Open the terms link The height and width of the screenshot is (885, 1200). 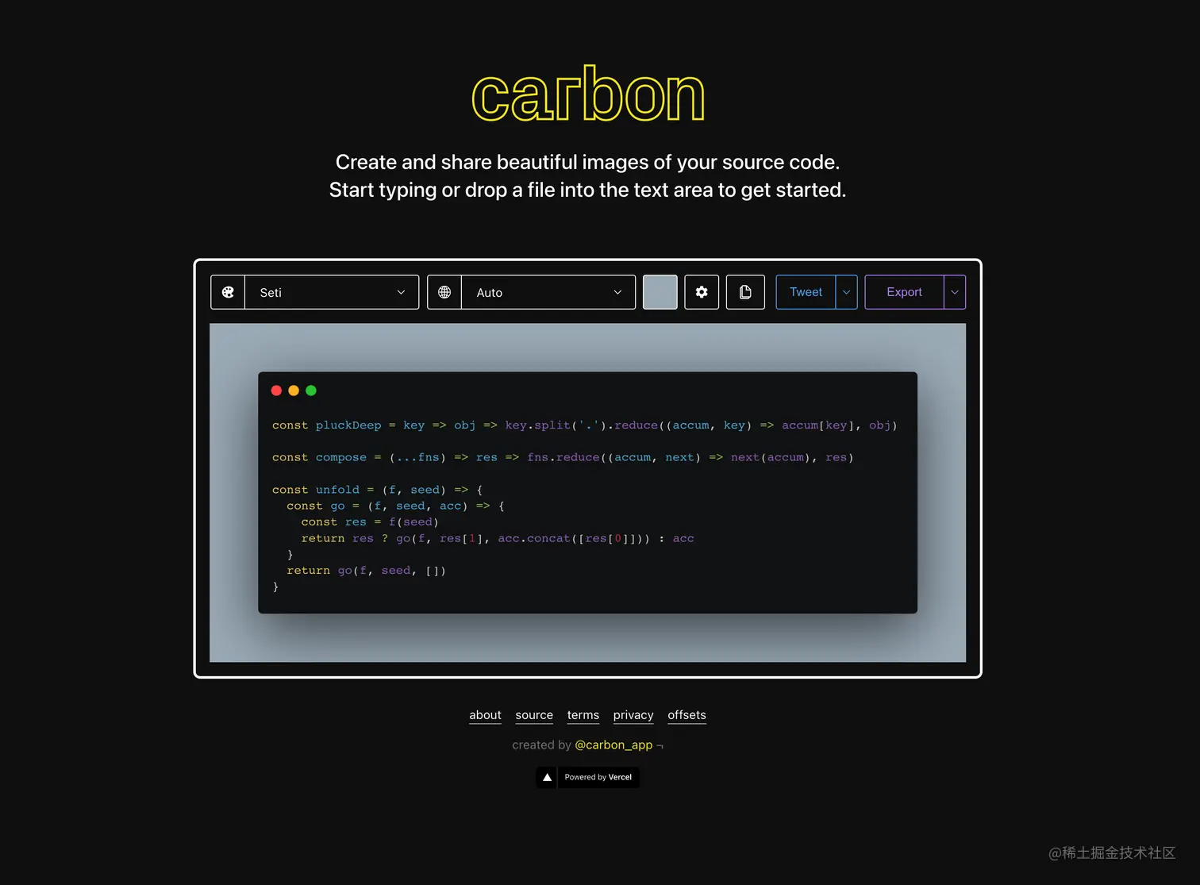(x=583, y=715)
